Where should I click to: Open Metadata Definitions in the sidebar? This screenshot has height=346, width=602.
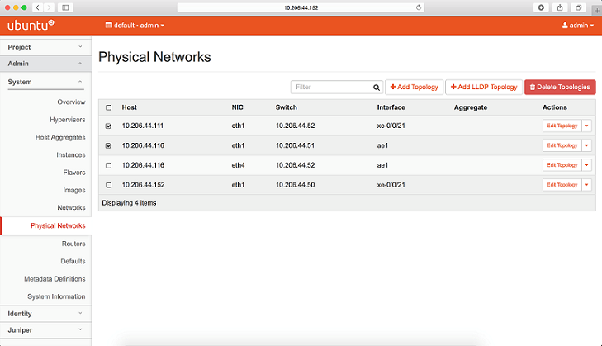55,279
